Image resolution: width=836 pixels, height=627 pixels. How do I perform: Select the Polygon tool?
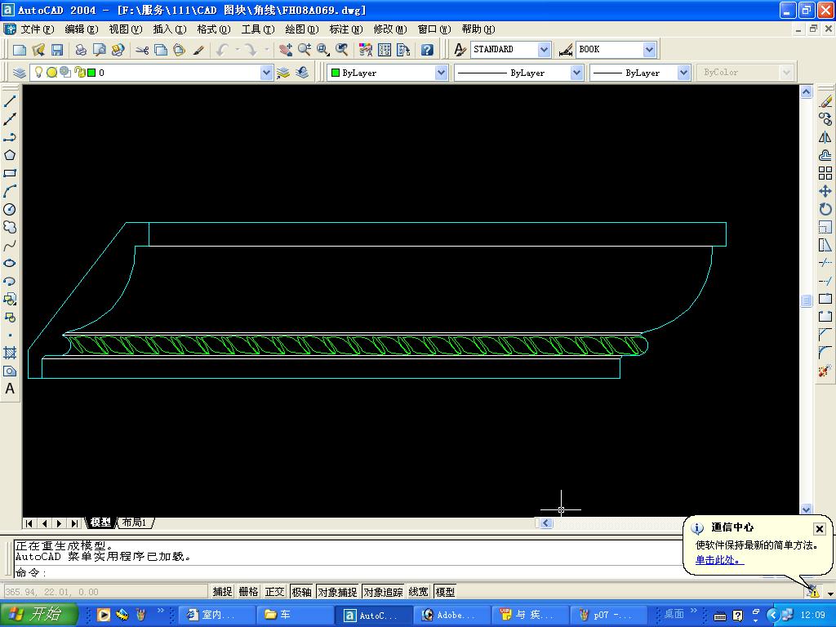point(10,155)
